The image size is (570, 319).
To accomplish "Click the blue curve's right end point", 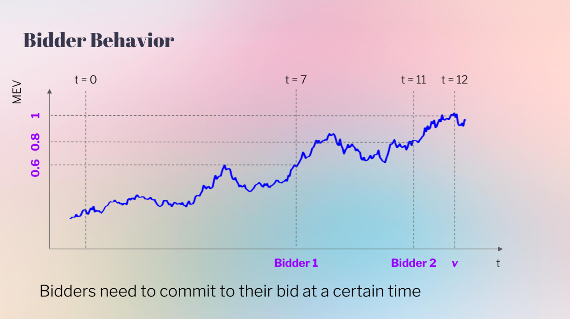I will (x=465, y=120).
